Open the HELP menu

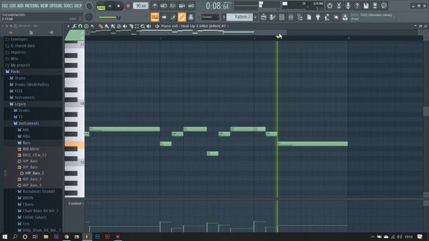(78, 6)
